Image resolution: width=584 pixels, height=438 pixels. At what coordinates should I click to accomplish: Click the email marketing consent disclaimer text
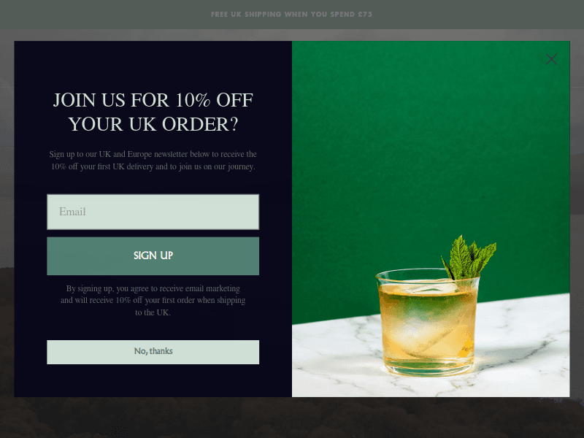[x=153, y=300]
